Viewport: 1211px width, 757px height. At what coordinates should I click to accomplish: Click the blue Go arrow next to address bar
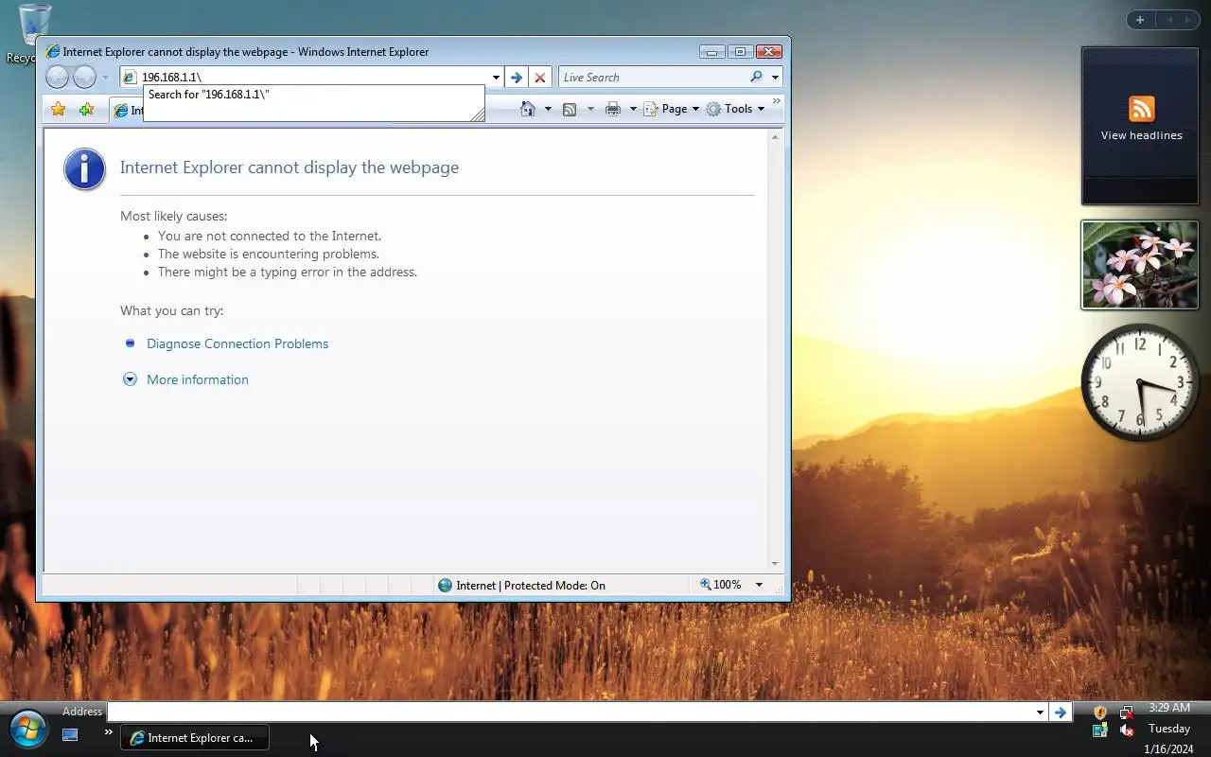point(516,78)
